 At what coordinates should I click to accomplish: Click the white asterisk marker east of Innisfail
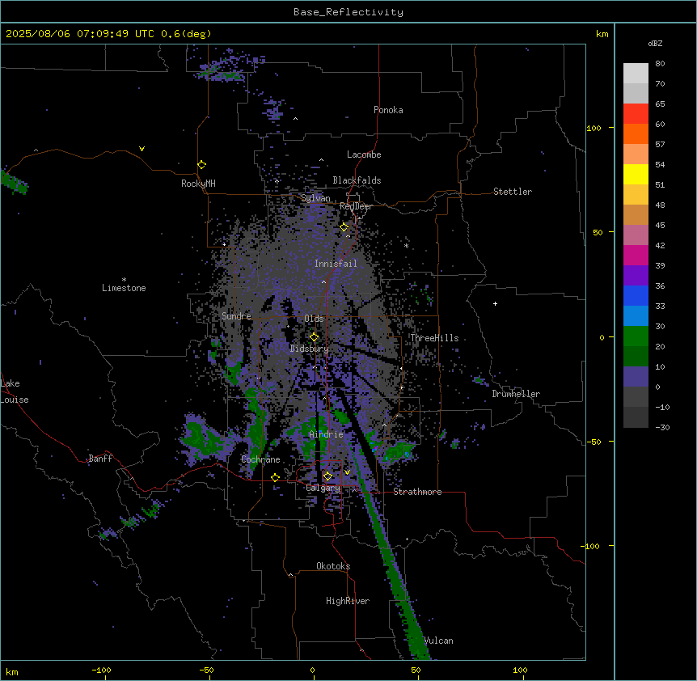click(x=406, y=245)
